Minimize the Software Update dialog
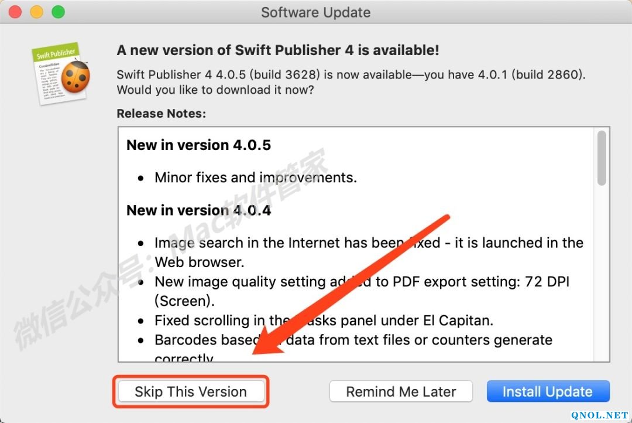Screen dimensions: 632x423 point(37,12)
